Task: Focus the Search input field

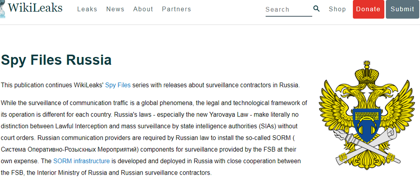Action: click(288, 9)
